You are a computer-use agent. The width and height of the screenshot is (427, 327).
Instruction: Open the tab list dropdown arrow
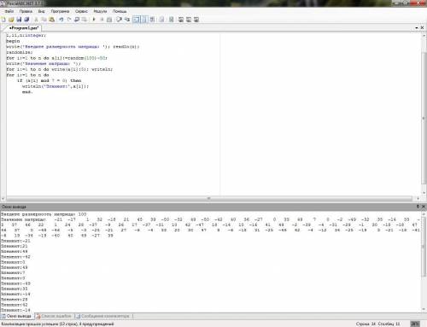[x=417, y=28]
